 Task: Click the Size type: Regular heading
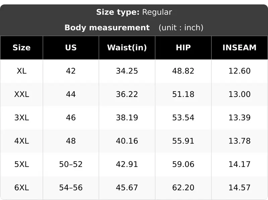[x=134, y=12]
